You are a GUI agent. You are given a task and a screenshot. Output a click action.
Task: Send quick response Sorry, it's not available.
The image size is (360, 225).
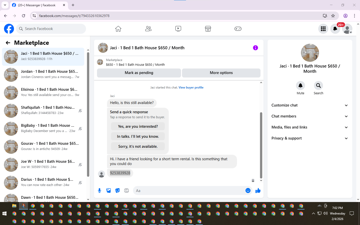(138, 146)
